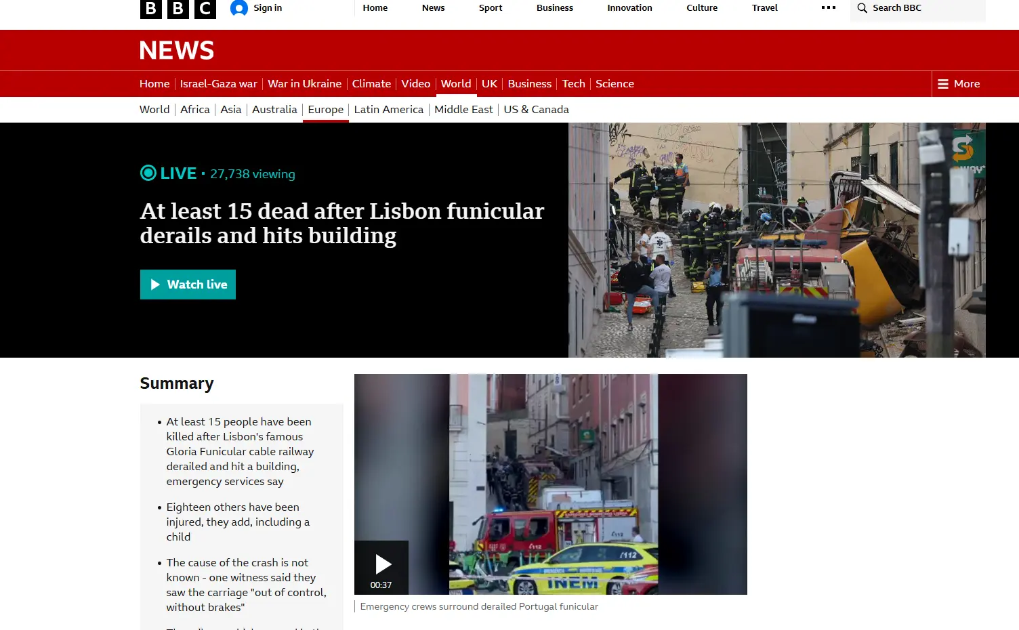Click the Watch live button

(x=188, y=285)
